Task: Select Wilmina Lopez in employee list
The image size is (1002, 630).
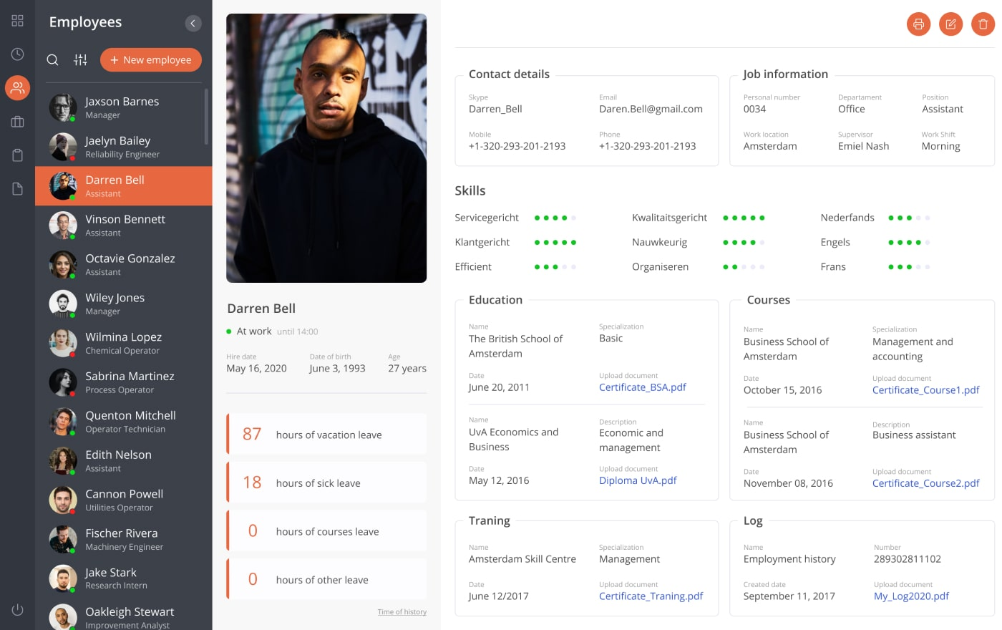Action: [124, 343]
